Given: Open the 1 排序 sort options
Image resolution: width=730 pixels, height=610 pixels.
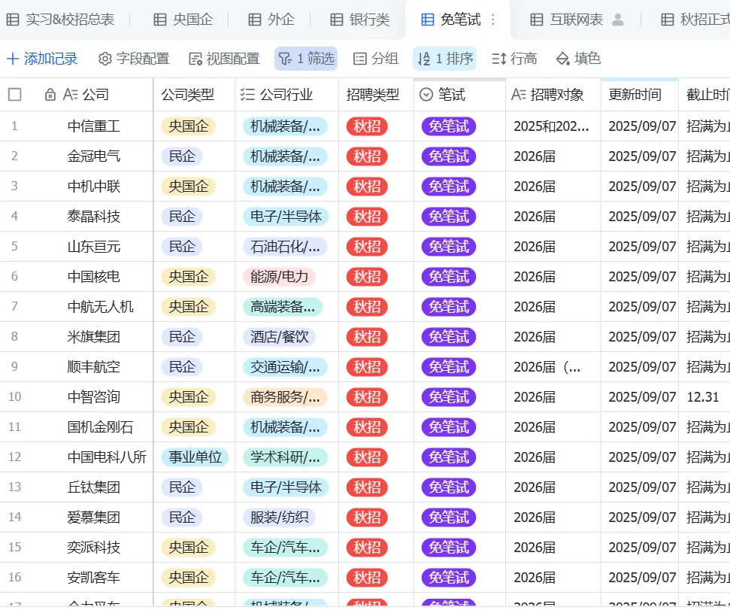Looking at the screenshot, I should (444, 59).
